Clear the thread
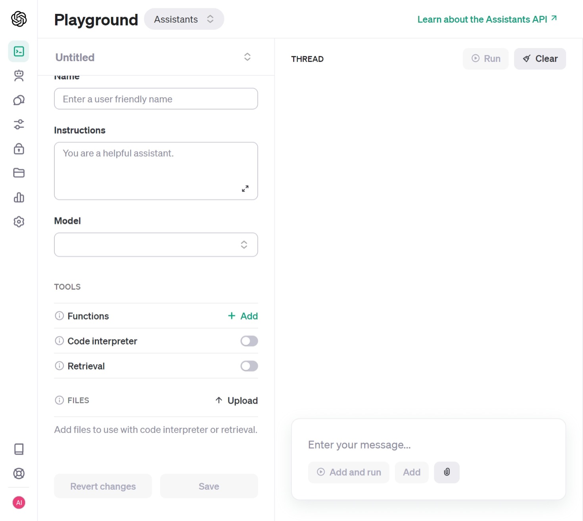 coord(540,59)
